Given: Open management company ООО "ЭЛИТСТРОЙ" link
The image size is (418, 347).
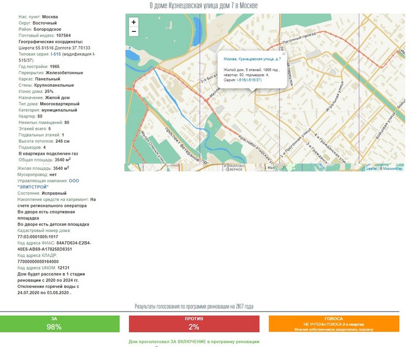Looking at the screenshot, I should point(48,184).
